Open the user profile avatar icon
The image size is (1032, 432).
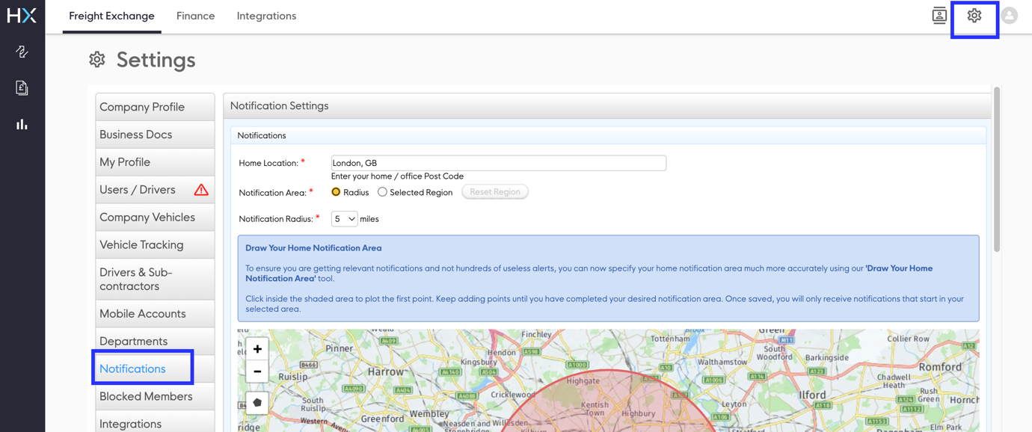point(1009,15)
